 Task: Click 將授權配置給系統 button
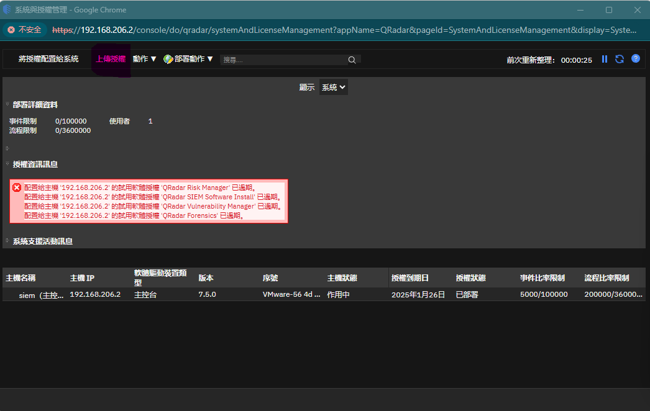[48, 59]
